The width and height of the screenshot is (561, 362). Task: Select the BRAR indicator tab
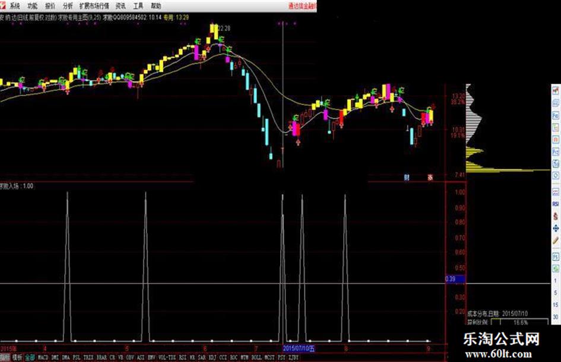pos(102,357)
